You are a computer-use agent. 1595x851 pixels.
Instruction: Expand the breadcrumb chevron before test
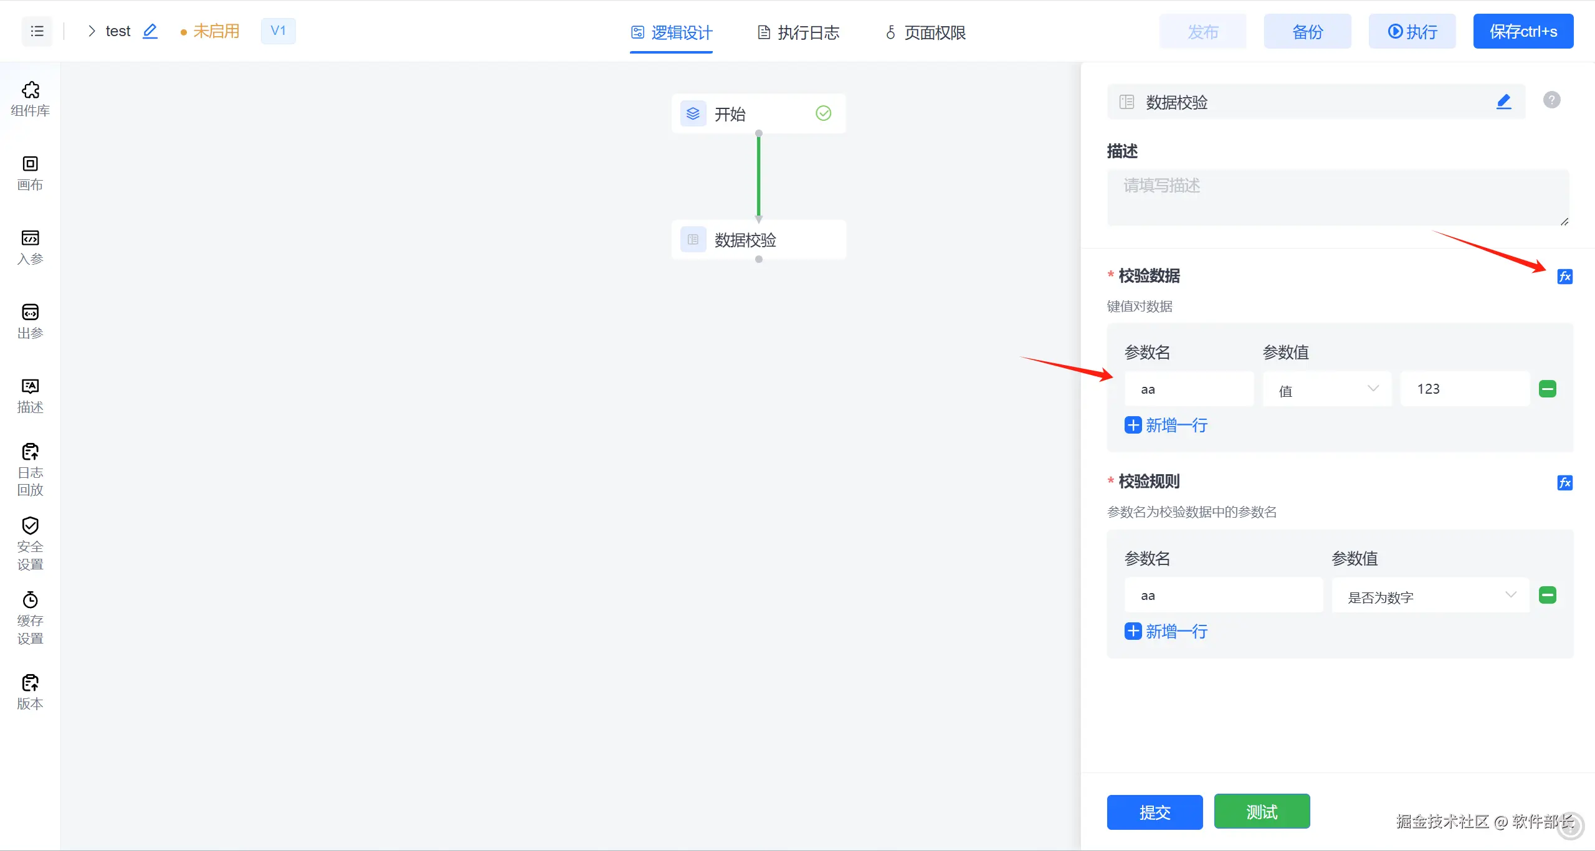[x=92, y=31]
